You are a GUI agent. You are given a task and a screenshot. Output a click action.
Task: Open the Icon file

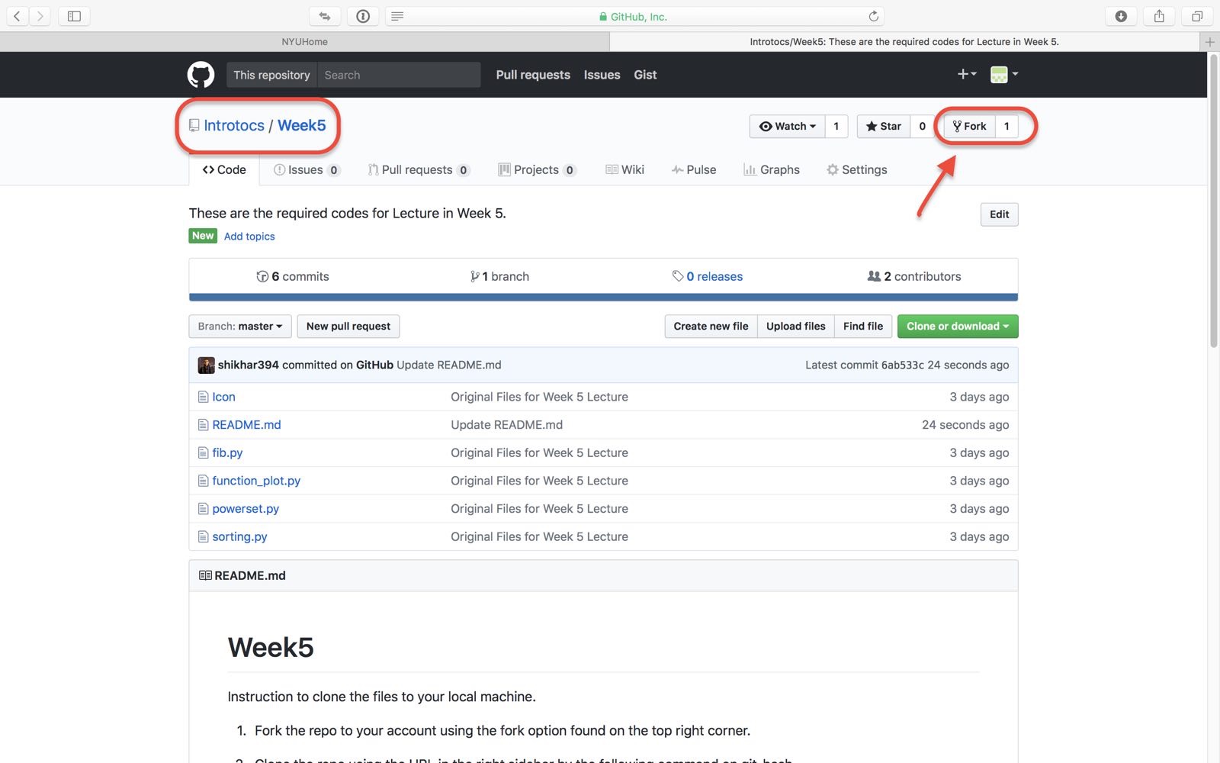(x=223, y=397)
